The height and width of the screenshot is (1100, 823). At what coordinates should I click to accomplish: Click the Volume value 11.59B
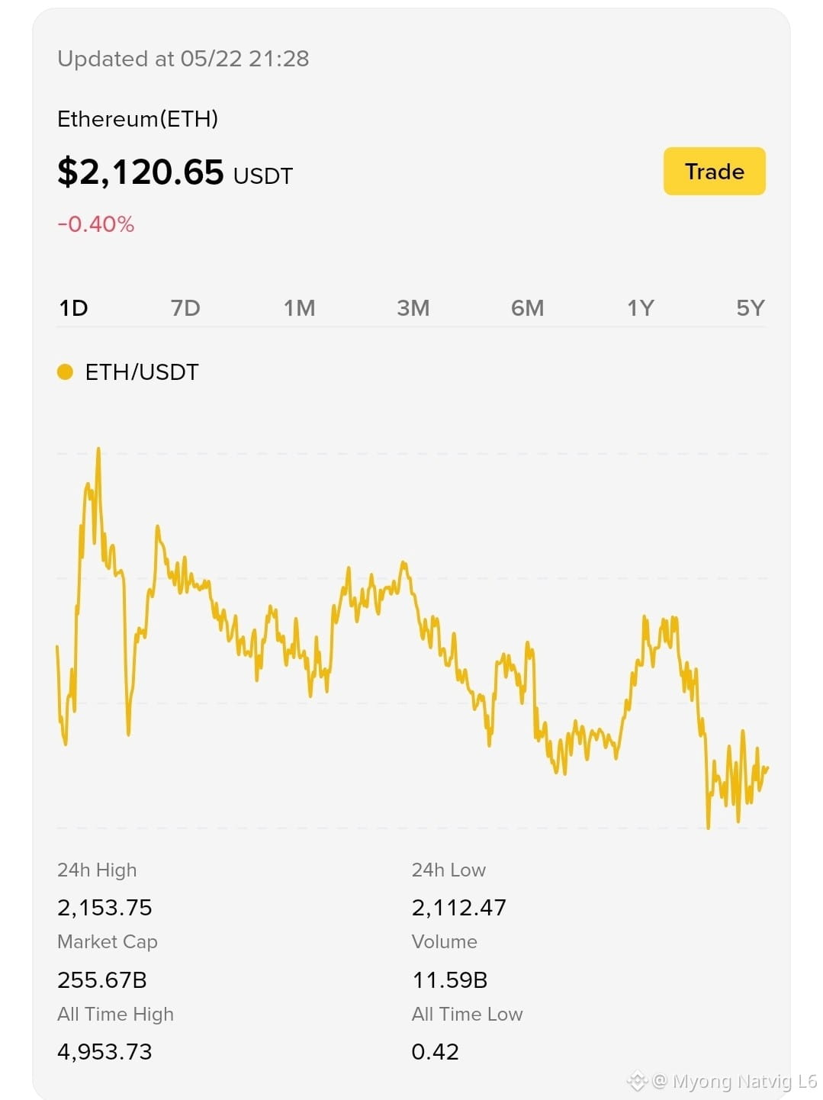(450, 979)
